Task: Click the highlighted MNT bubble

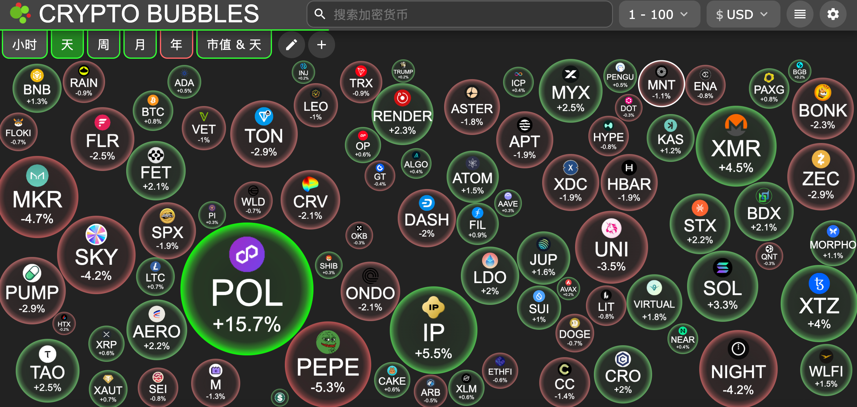Action: (661, 84)
